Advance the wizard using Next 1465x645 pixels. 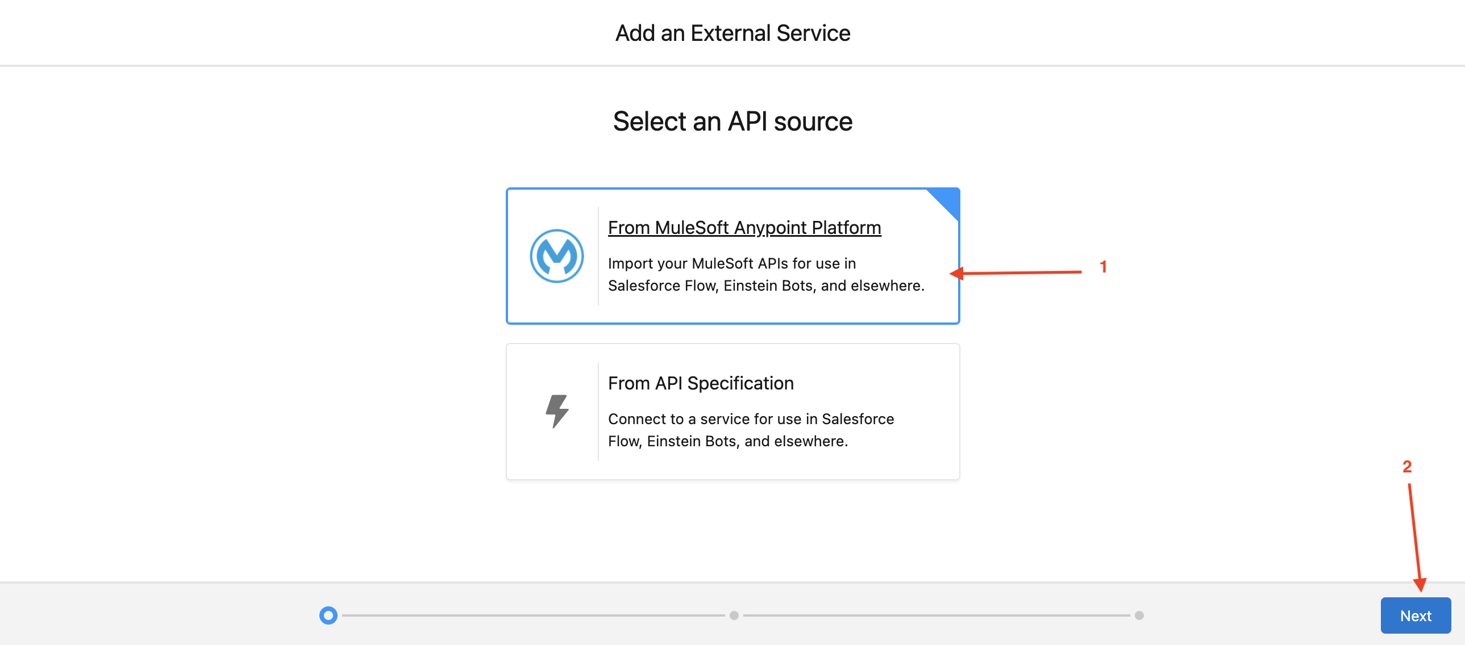coord(1414,615)
